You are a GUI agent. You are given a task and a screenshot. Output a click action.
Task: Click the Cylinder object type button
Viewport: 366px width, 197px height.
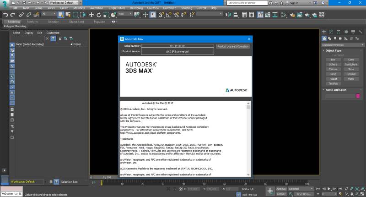click(x=333, y=69)
